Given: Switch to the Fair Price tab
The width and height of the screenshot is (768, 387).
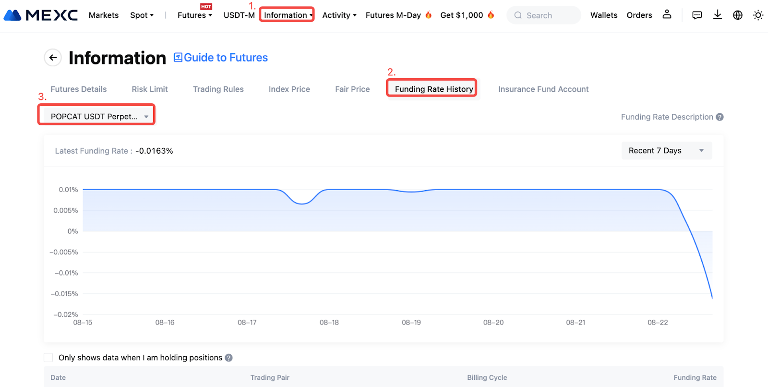Looking at the screenshot, I should pyautogui.click(x=352, y=89).
